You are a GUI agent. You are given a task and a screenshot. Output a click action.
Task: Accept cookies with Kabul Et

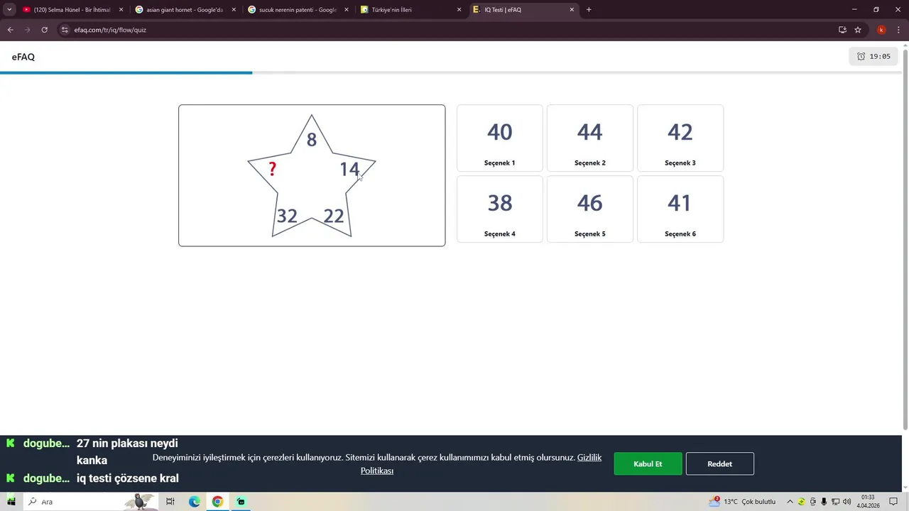(648, 463)
